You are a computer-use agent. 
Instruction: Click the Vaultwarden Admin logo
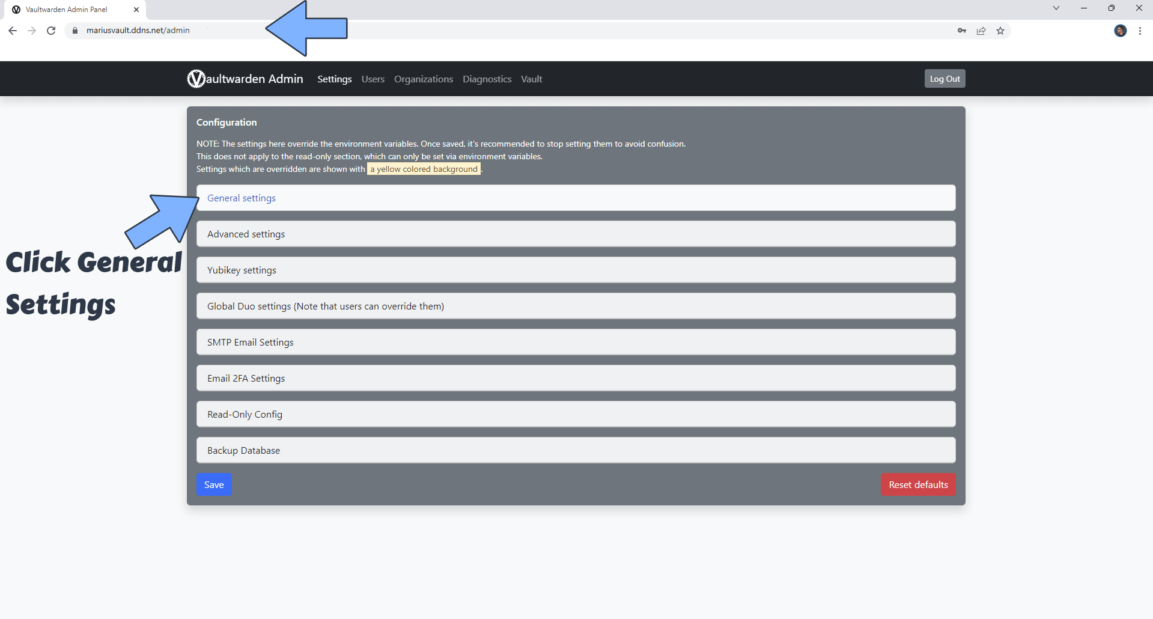click(245, 79)
